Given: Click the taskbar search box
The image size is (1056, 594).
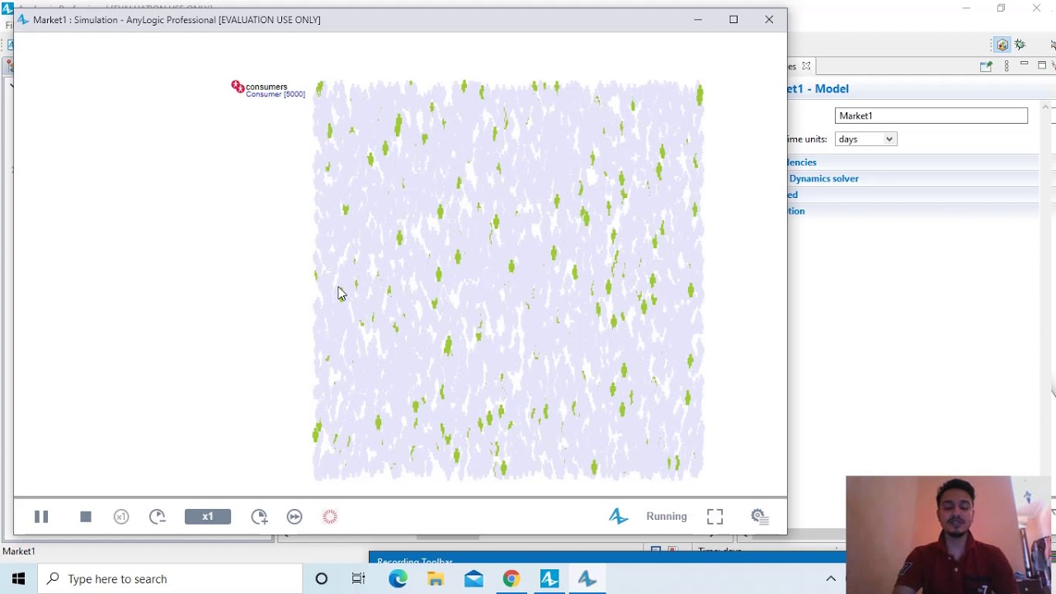Looking at the screenshot, I should (x=171, y=579).
